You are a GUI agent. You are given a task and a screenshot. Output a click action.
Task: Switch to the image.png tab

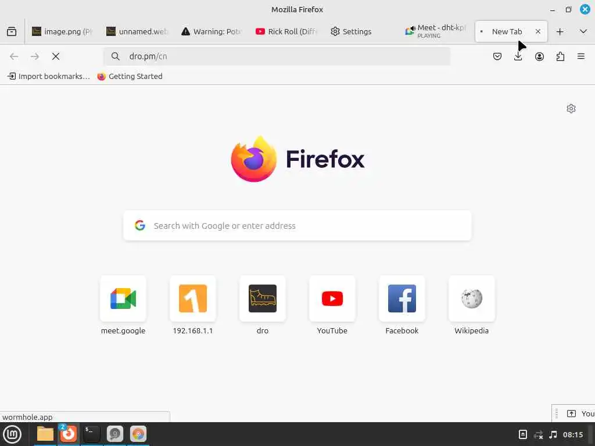[63, 31]
